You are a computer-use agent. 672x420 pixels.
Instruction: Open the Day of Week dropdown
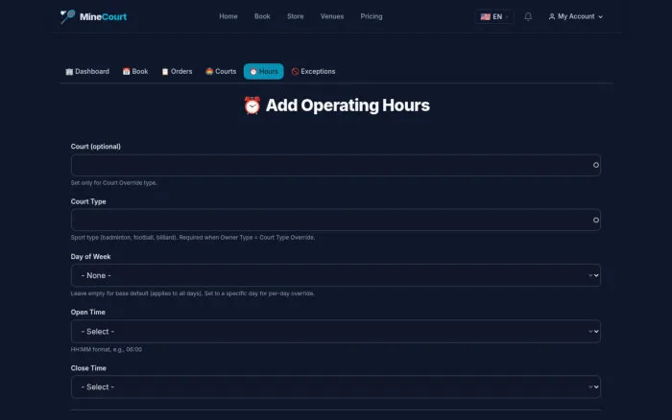[336, 275]
